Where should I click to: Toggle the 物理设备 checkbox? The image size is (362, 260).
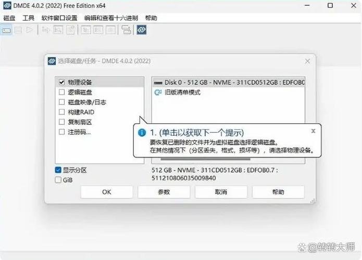(61, 82)
